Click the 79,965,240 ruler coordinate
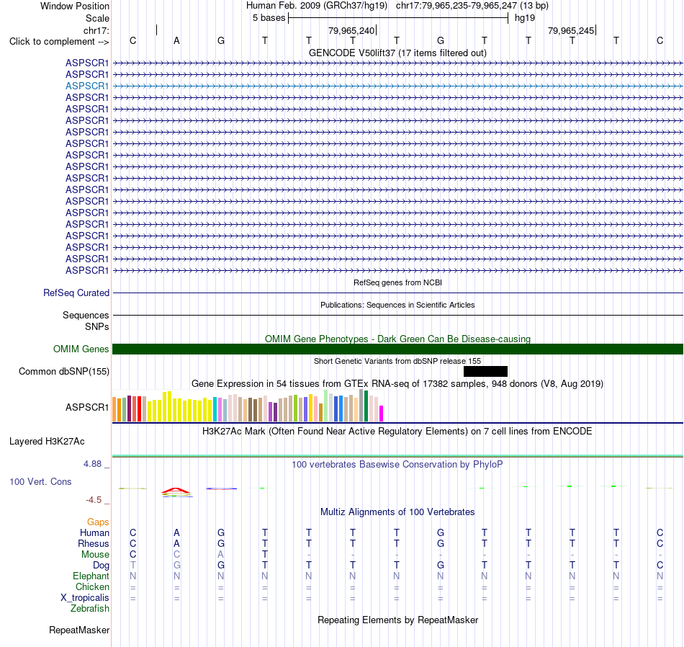The width and height of the screenshot is (684, 647). tap(351, 30)
